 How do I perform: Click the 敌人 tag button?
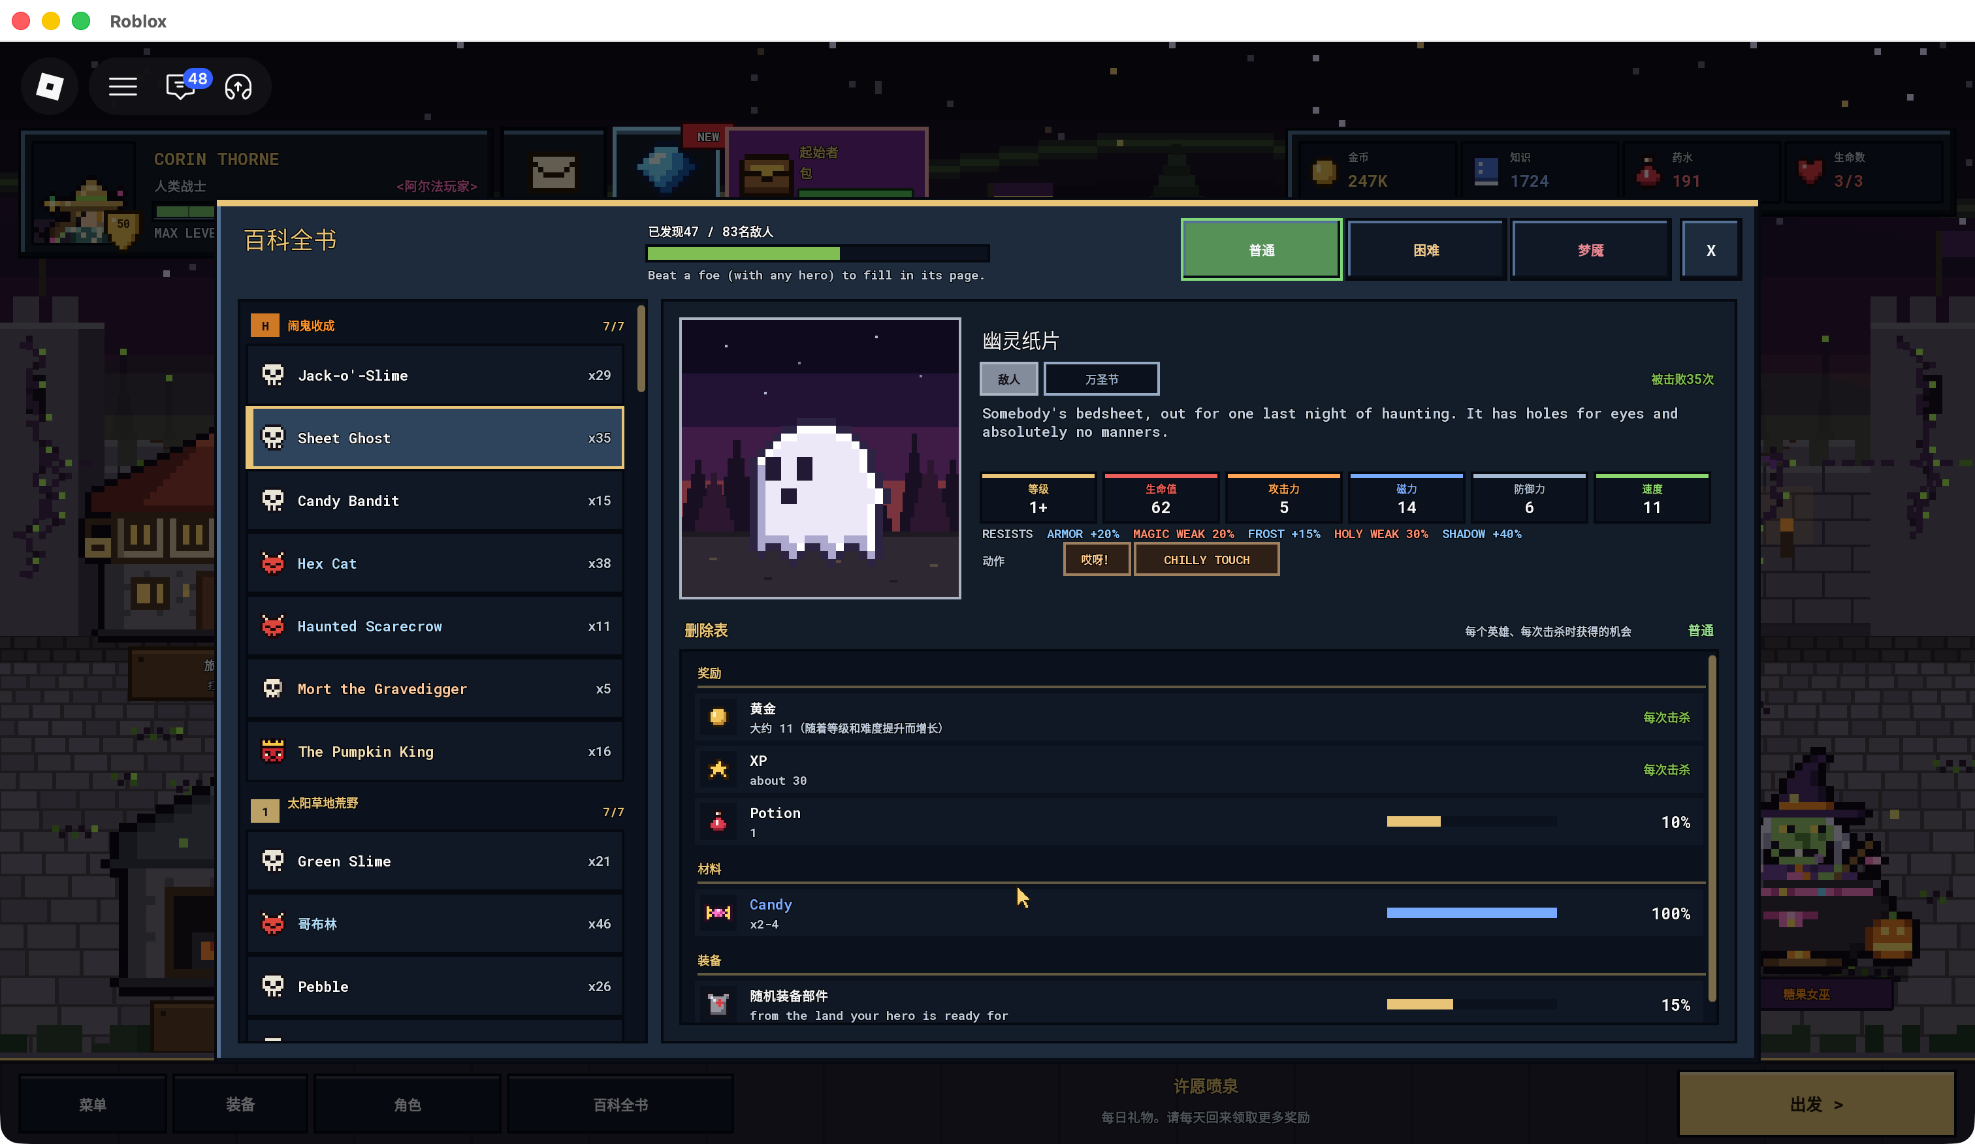(x=1008, y=379)
